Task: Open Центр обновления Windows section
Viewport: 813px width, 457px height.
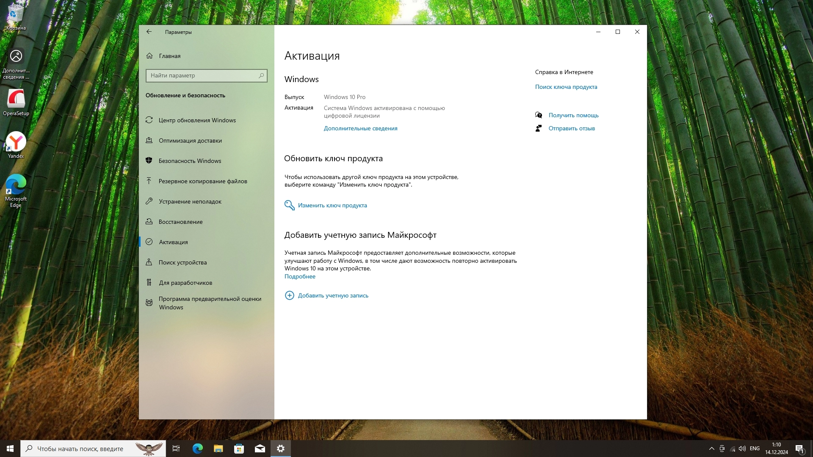Action: 197,120
